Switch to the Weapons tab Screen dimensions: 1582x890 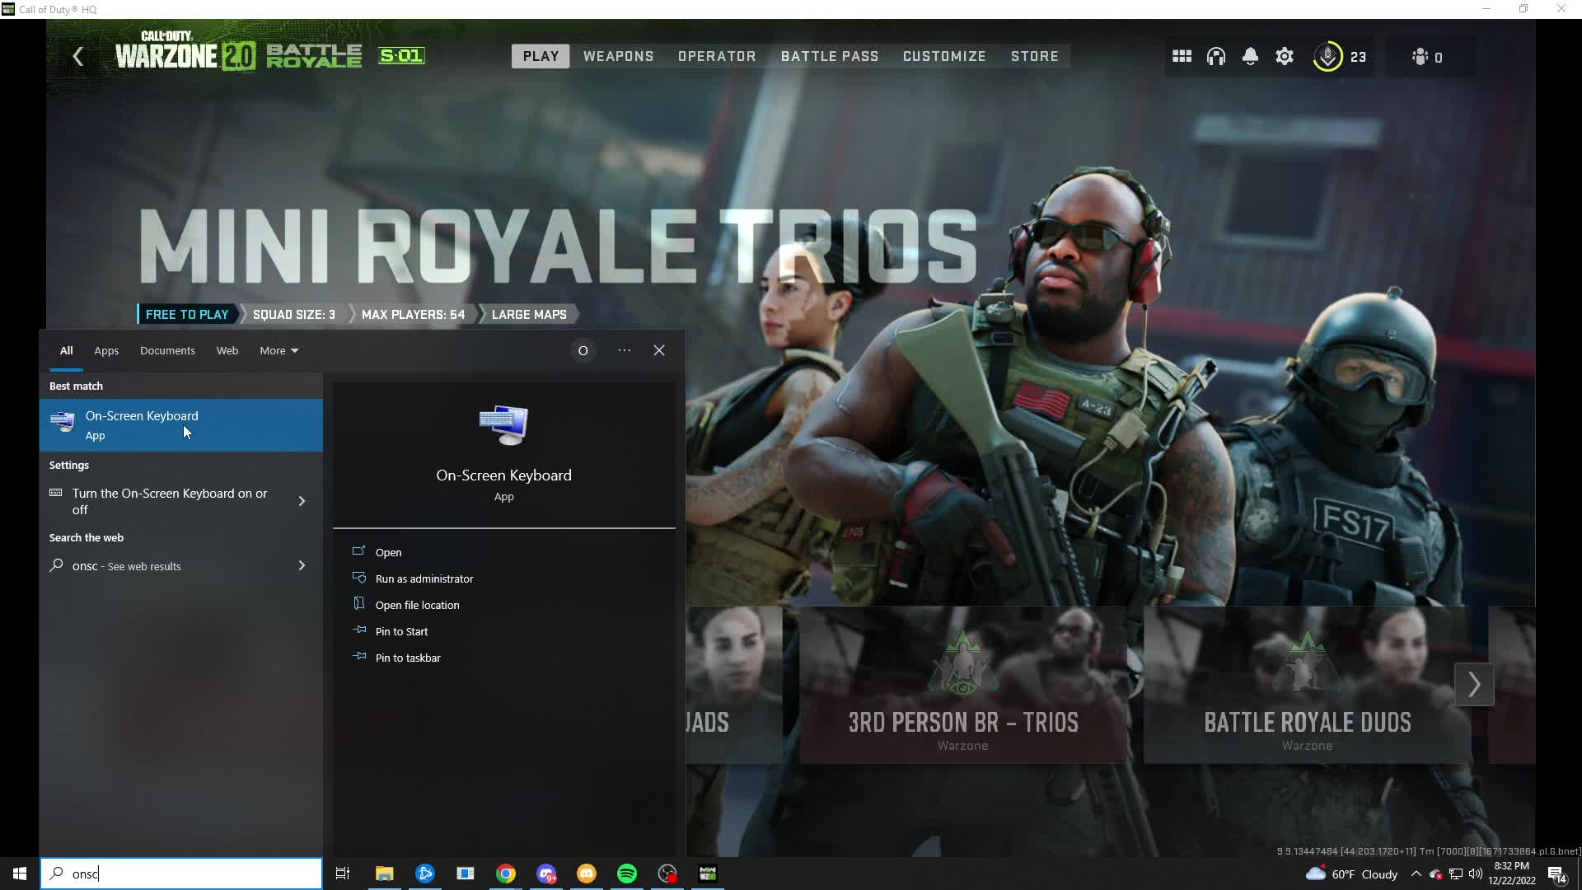[x=618, y=56]
